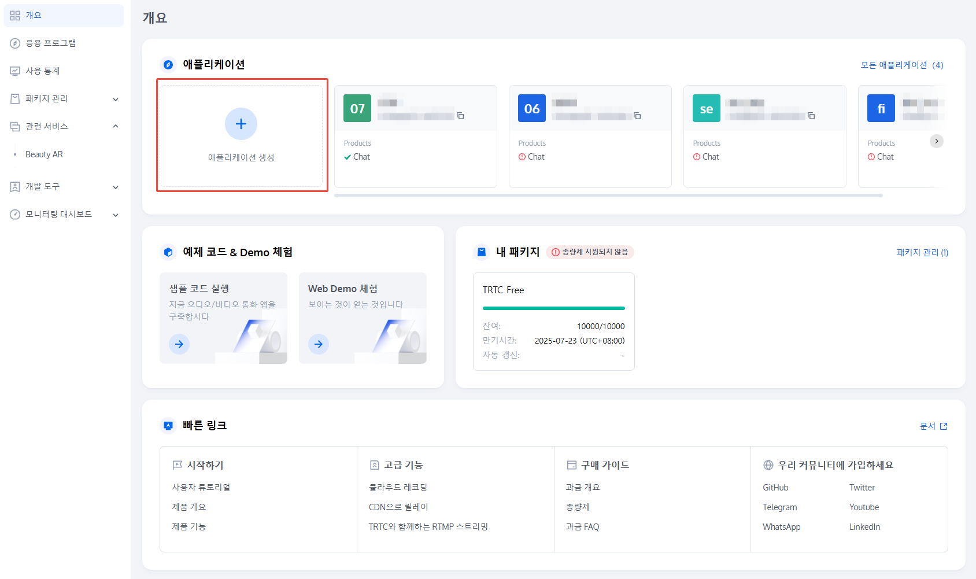Expand the 모니터링 대시보드 submenu chevron
This screenshot has height=579, width=976.
(x=116, y=215)
